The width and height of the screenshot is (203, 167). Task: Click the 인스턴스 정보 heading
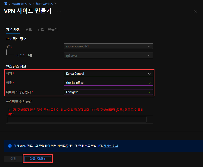coord(16,66)
